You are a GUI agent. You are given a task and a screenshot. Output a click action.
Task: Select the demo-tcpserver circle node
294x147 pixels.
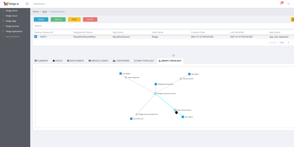click(126, 77)
